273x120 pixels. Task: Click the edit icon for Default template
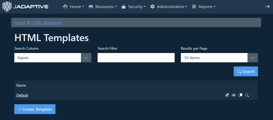click(227, 95)
